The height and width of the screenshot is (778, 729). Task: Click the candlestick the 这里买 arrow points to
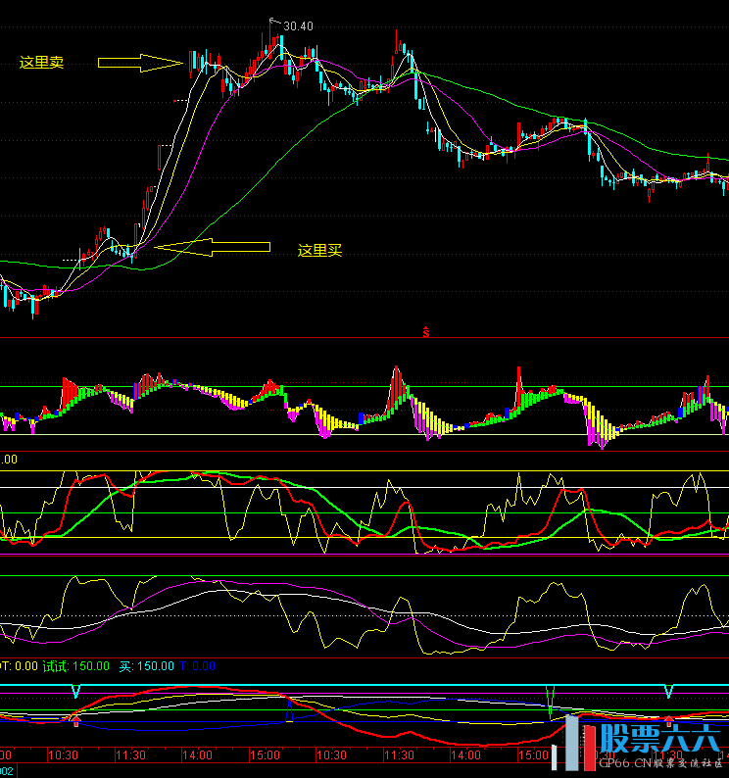point(132,253)
